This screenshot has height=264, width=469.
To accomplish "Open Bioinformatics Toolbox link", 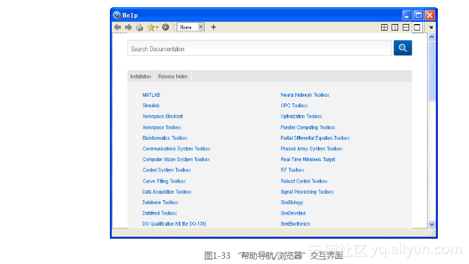I will pos(165,138).
